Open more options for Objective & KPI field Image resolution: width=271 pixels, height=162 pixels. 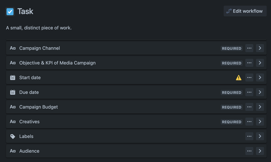(x=249, y=63)
